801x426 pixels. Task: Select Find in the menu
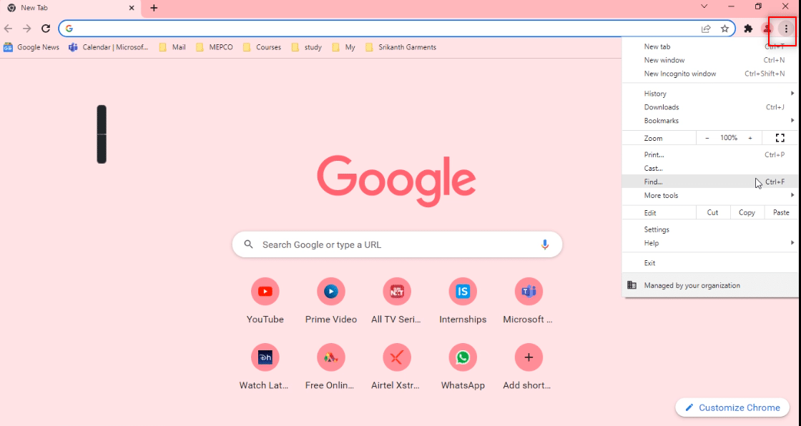[710, 182]
